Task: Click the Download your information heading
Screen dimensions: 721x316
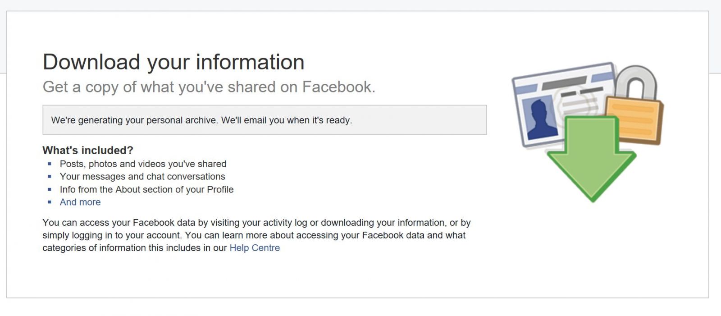Action: point(173,62)
